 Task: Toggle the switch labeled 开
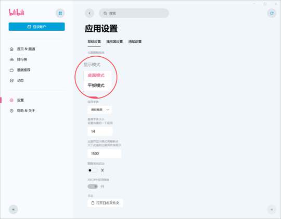point(93,186)
